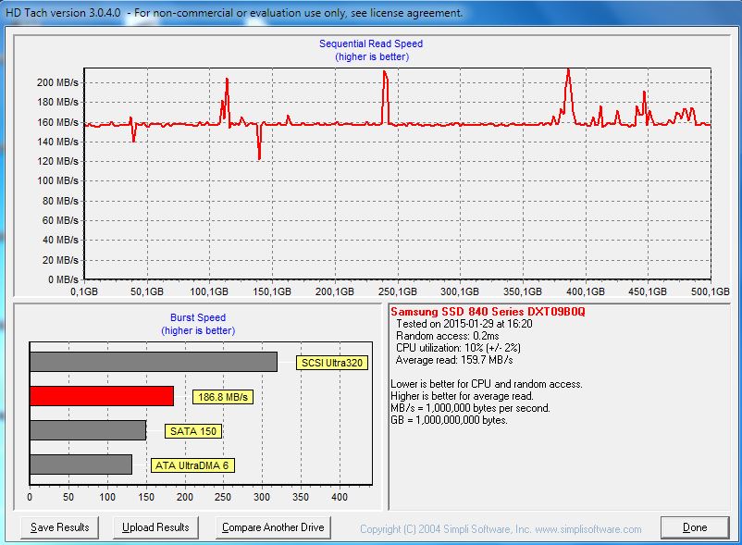Close the dialog with Done
742x545 pixels.
pyautogui.click(x=695, y=527)
